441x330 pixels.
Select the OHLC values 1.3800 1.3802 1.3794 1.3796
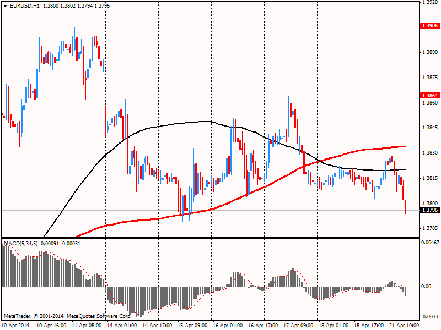(x=77, y=6)
